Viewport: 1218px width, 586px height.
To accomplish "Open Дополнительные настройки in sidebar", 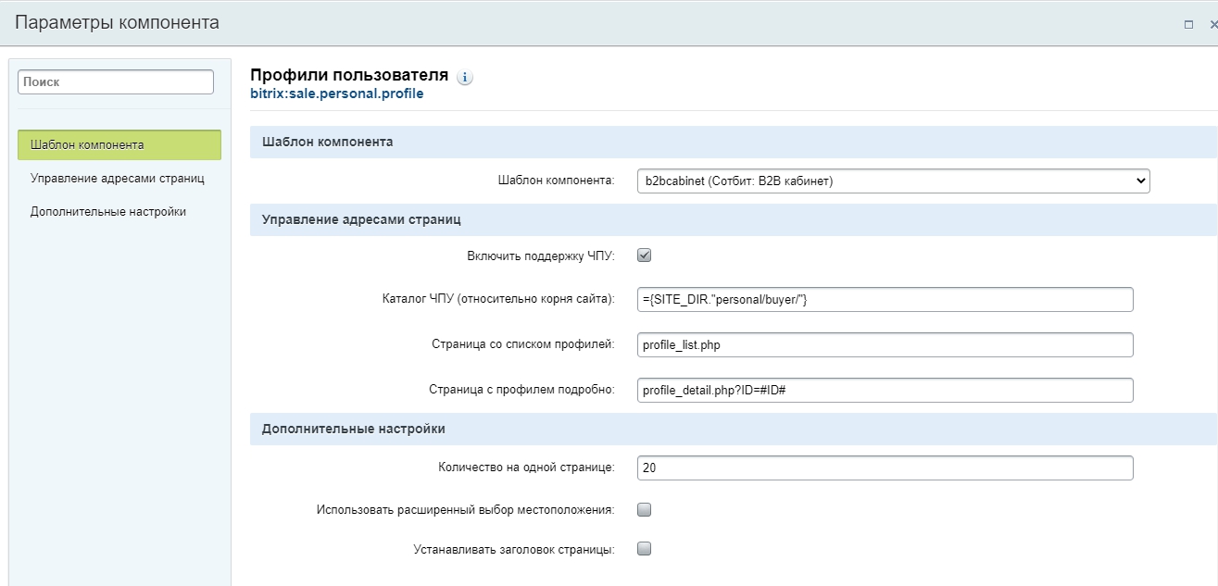I will (108, 211).
